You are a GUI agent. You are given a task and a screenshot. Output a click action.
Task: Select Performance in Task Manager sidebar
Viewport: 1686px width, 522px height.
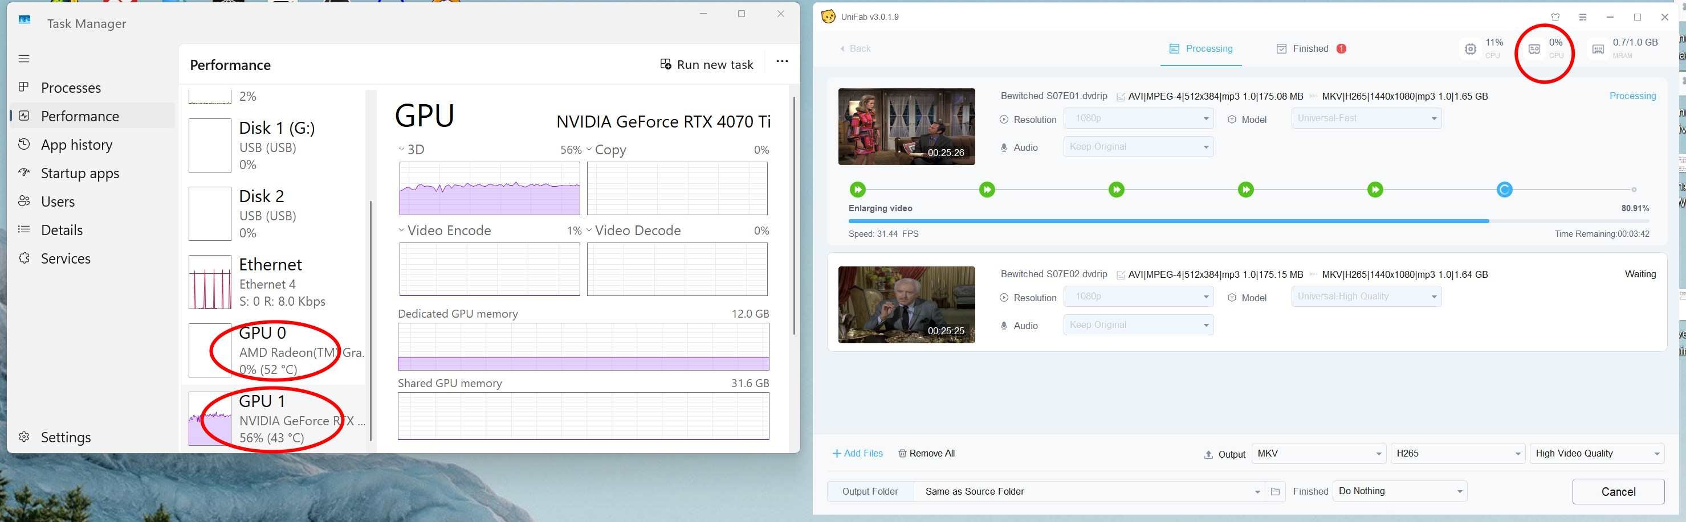pos(92,116)
